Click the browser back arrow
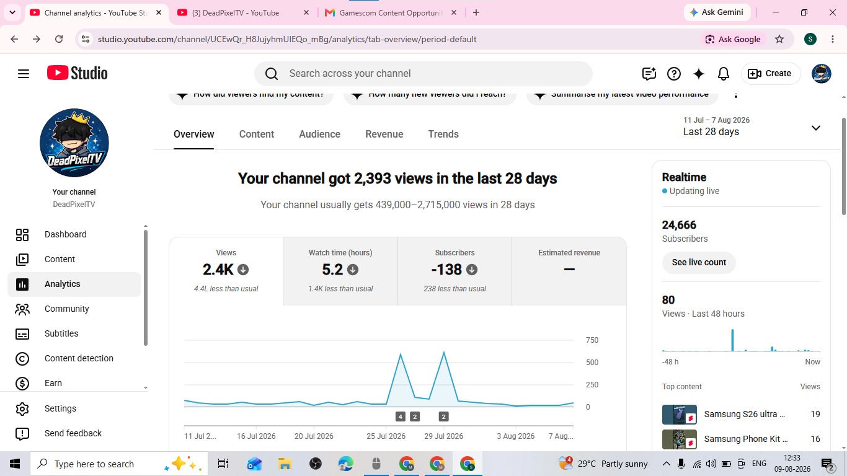Image resolution: width=847 pixels, height=476 pixels. point(14,39)
